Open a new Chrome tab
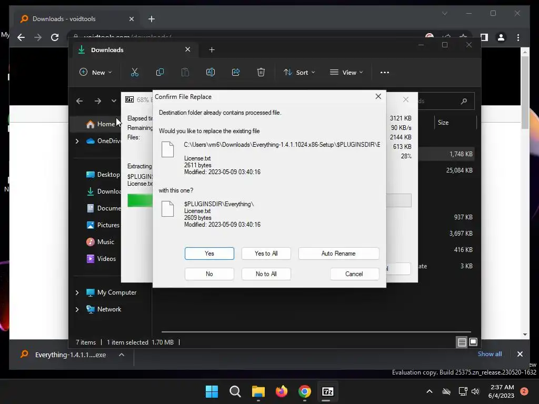 click(152, 19)
